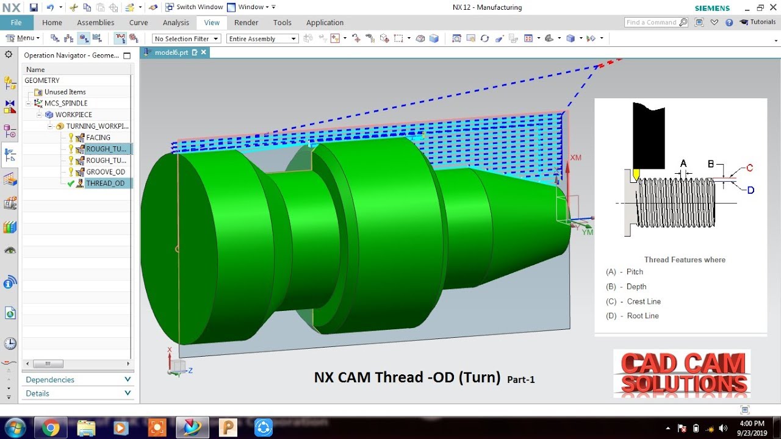Open Google Chrome from the taskbar
The image size is (781, 439).
pyautogui.click(x=51, y=427)
